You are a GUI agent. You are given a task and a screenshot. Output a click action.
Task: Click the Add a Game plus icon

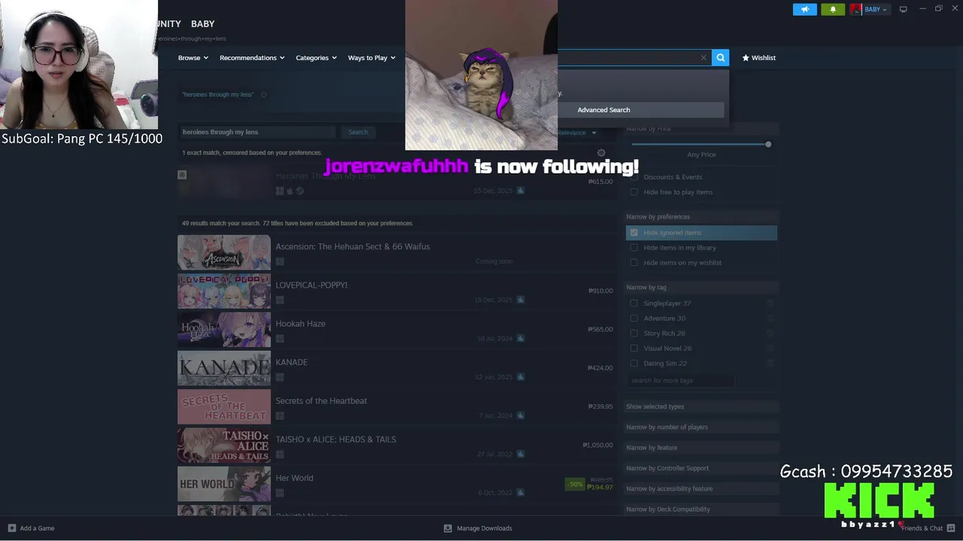point(11,528)
